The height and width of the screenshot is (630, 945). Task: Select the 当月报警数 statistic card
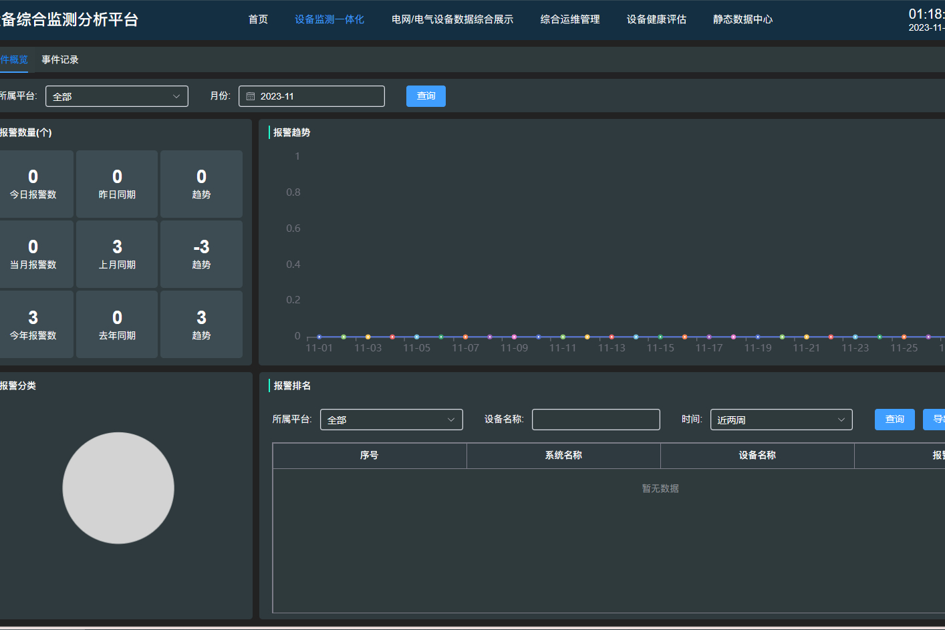(x=33, y=254)
